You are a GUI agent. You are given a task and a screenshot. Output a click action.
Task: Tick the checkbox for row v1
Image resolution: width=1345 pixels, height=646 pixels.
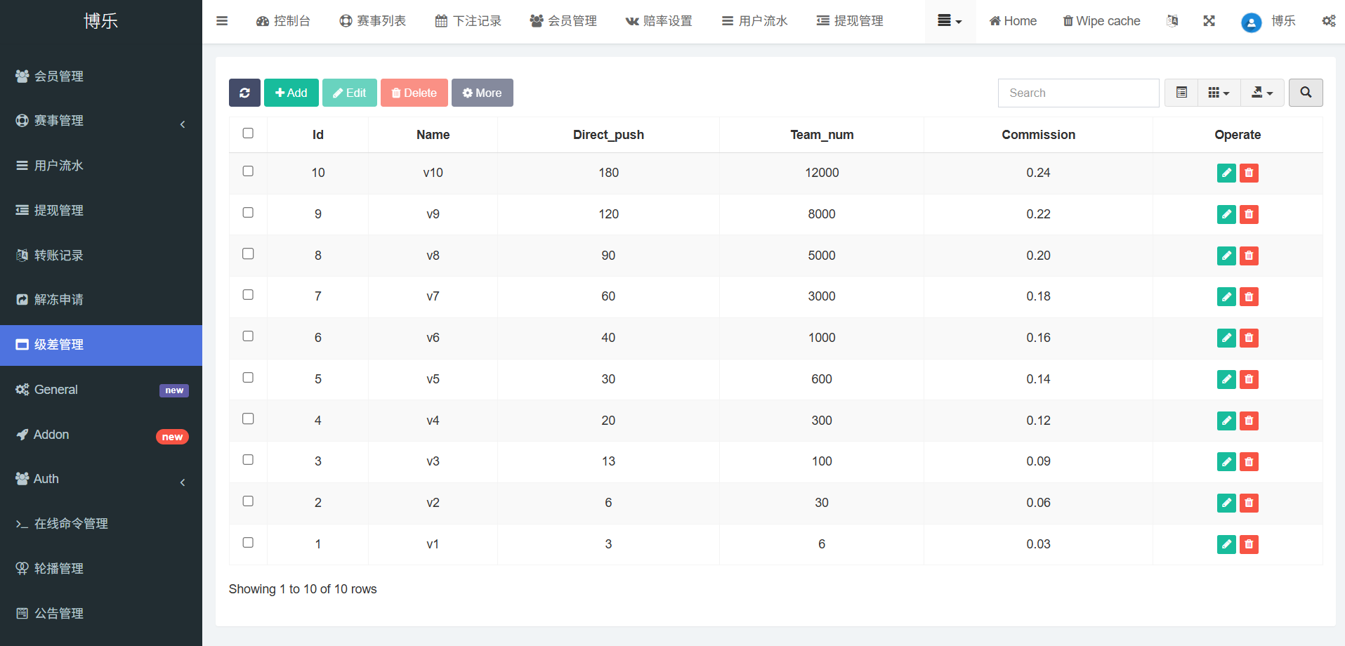248,543
